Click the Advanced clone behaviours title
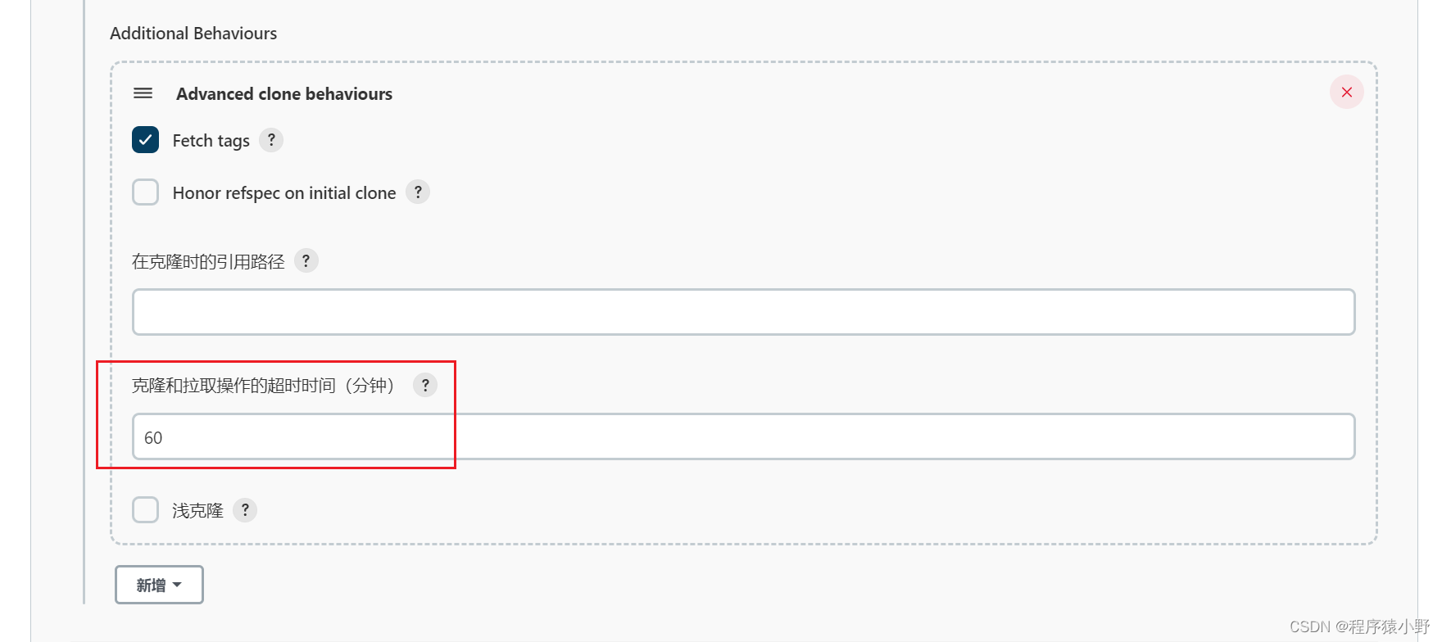 pyautogui.click(x=283, y=94)
